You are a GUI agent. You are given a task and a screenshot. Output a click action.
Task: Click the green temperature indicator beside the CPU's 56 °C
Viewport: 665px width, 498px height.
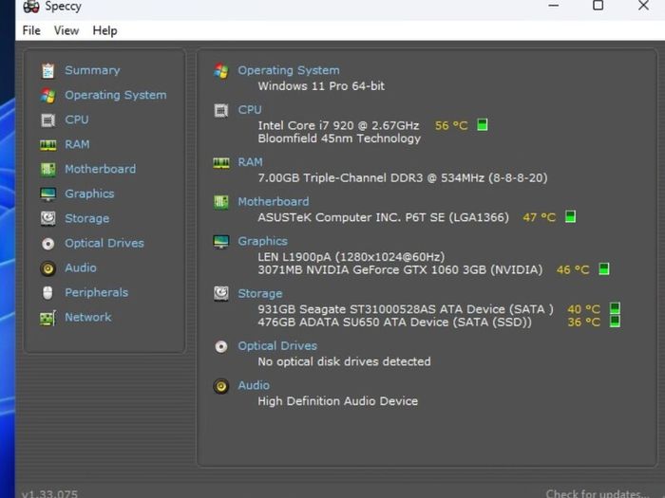tap(483, 125)
